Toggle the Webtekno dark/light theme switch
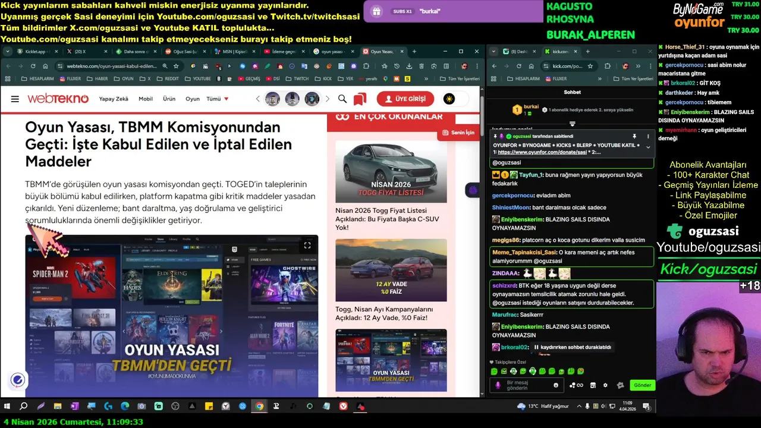 (455, 99)
